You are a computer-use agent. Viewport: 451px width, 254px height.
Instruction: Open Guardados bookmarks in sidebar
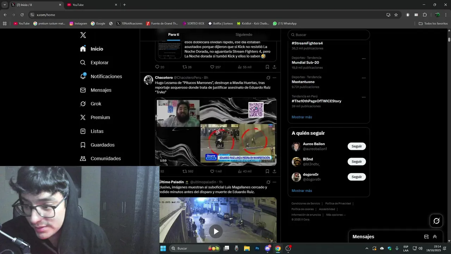(97, 145)
